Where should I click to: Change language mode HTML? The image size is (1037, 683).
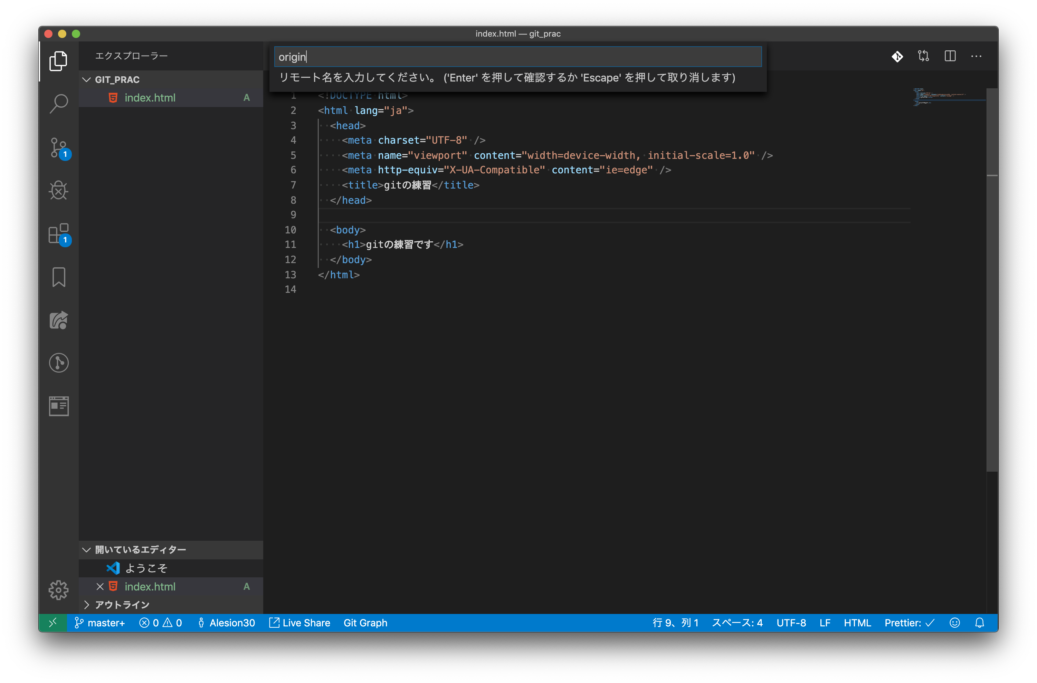[x=857, y=623]
